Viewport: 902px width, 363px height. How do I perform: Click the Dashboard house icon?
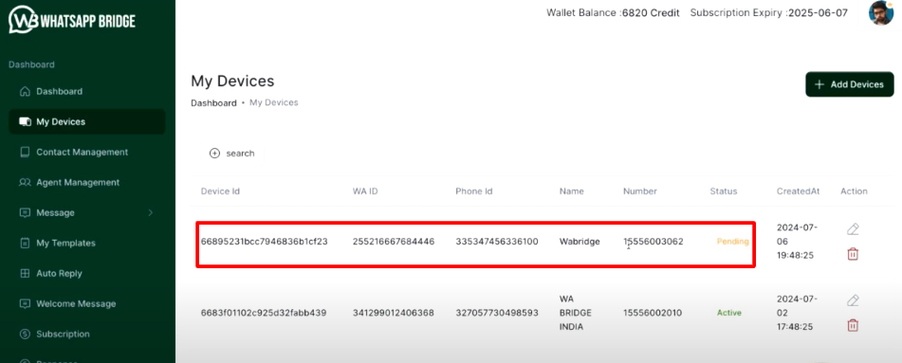click(x=24, y=92)
